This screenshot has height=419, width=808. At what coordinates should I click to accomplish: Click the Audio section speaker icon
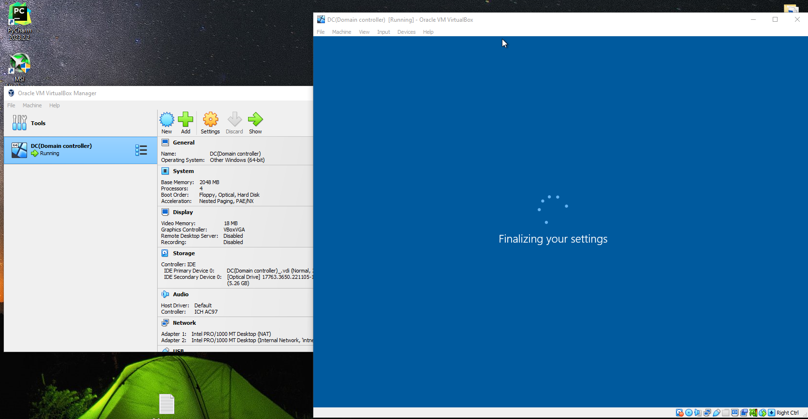click(x=165, y=294)
